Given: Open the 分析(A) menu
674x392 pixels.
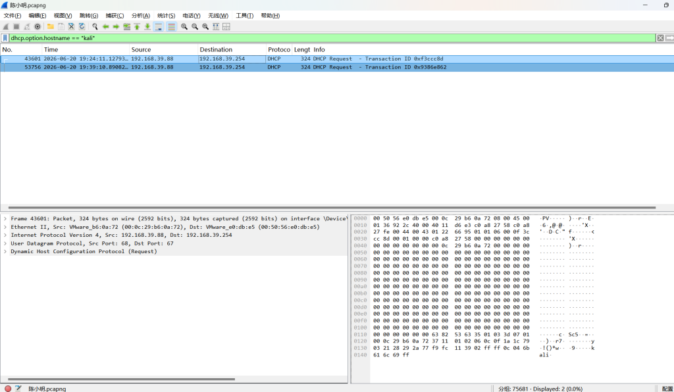Looking at the screenshot, I should [x=141, y=16].
